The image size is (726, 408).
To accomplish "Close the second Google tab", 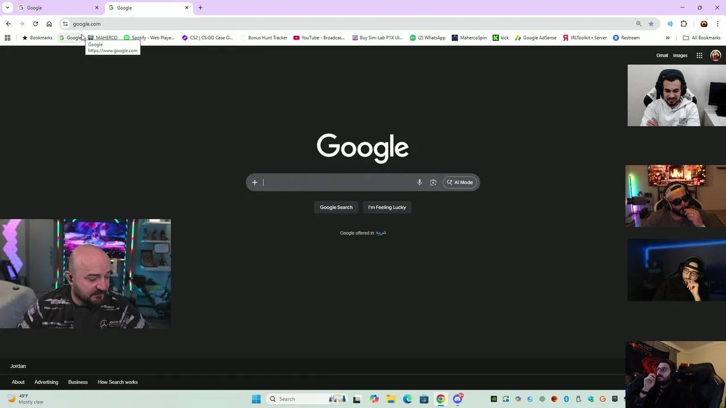I will coord(187,8).
